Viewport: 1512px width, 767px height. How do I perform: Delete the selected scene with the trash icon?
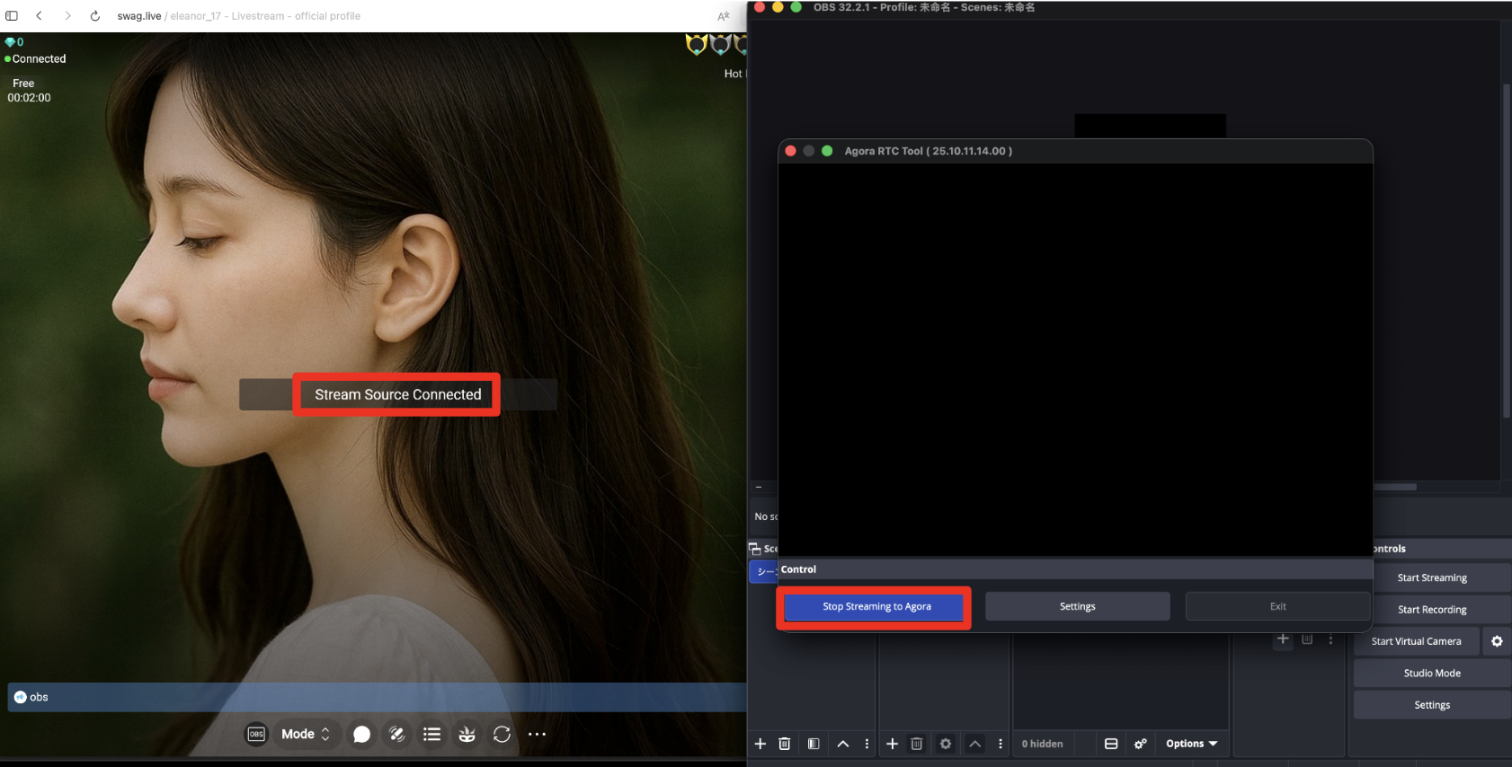point(784,744)
